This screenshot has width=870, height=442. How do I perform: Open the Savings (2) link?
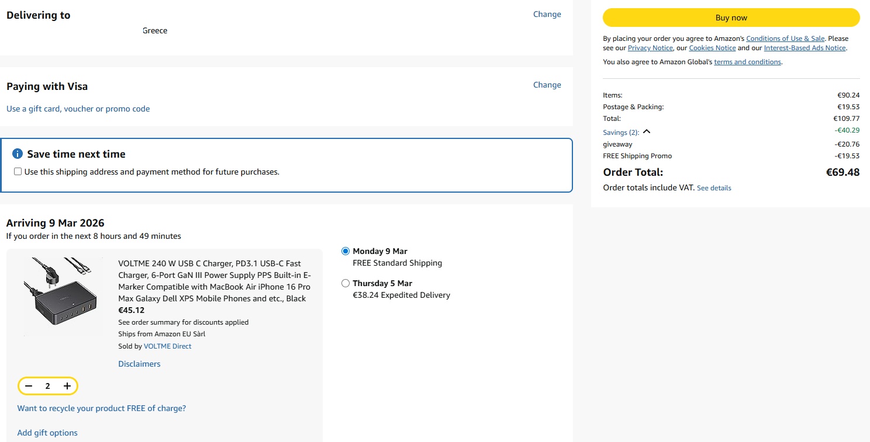[621, 133]
